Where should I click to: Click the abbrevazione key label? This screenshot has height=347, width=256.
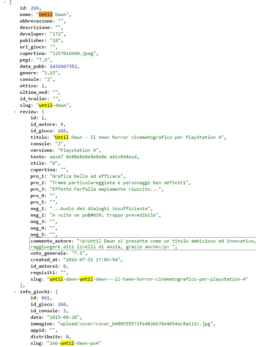(36, 21)
